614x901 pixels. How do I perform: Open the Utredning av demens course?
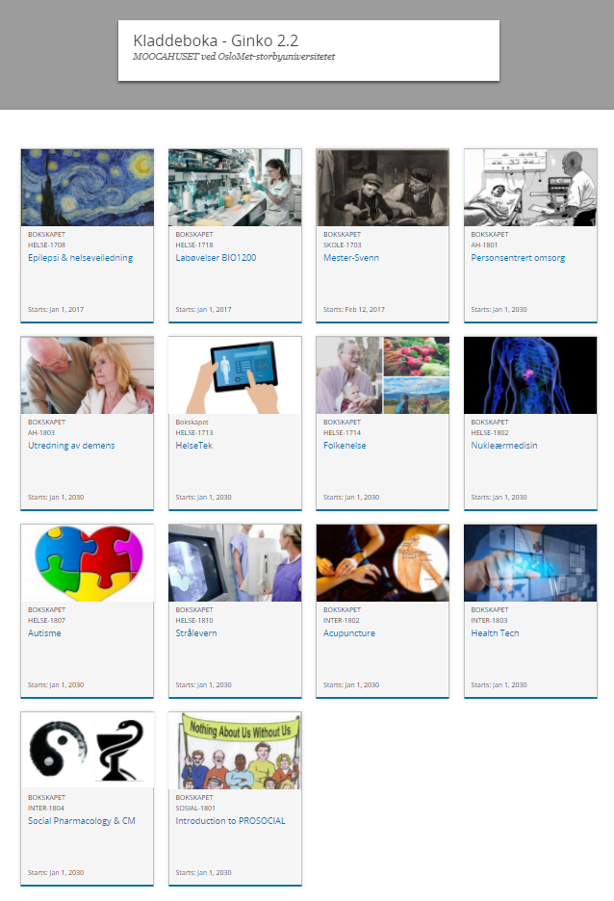(71, 446)
